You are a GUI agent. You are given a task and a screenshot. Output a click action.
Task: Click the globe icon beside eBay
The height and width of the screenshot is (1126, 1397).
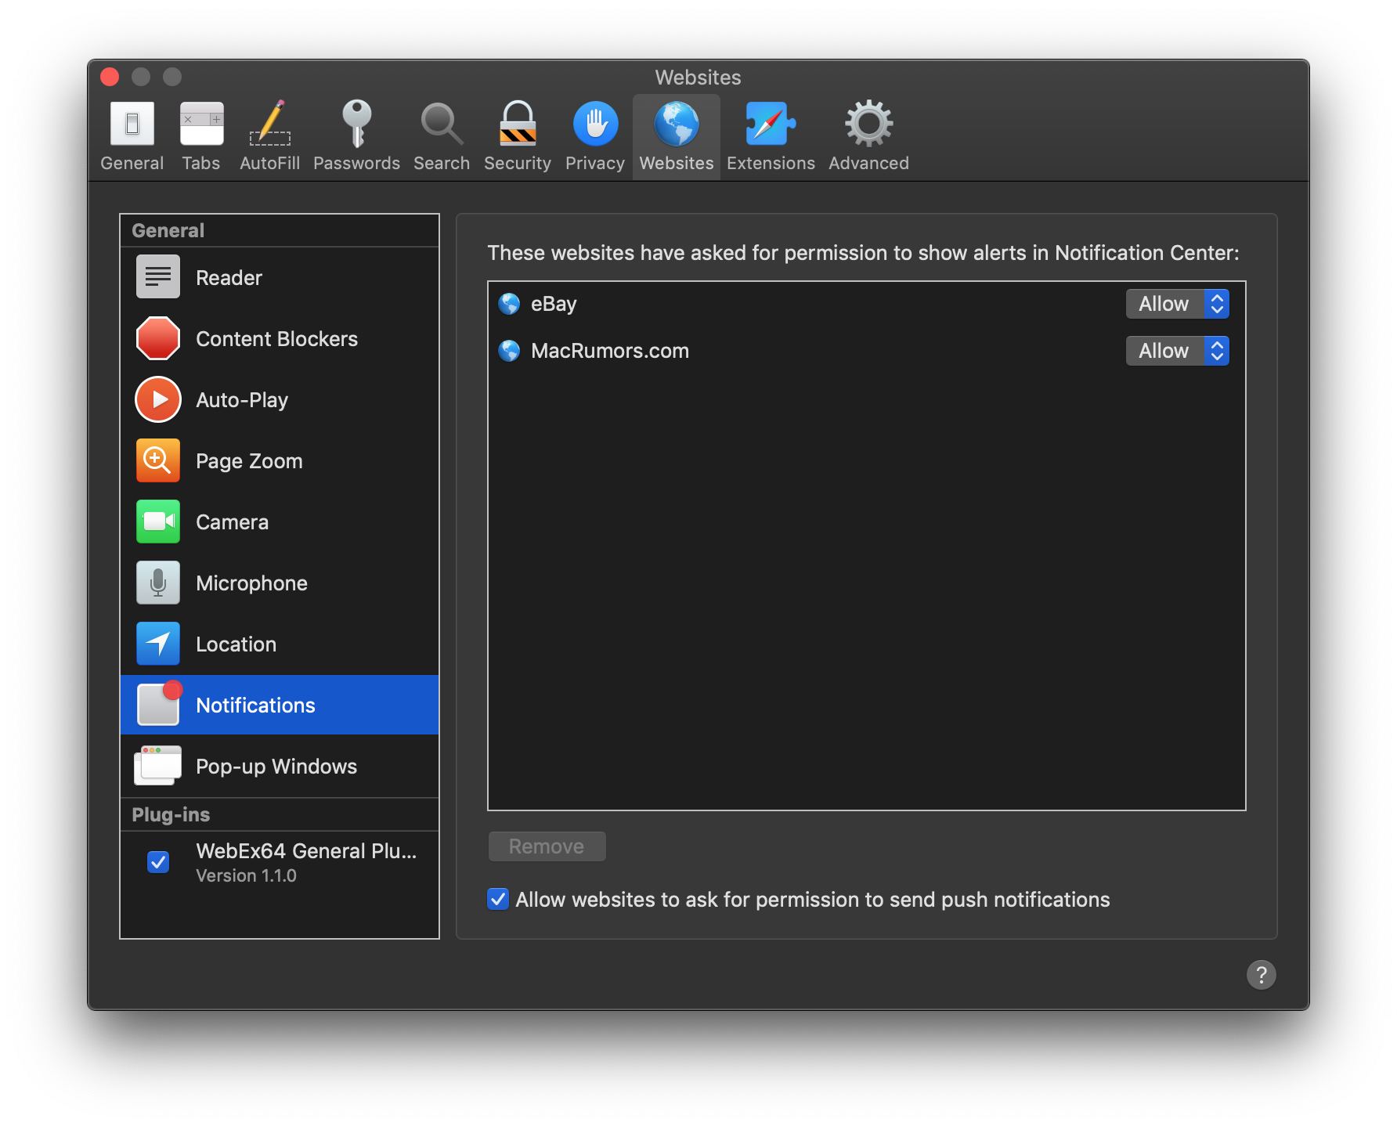(x=509, y=303)
